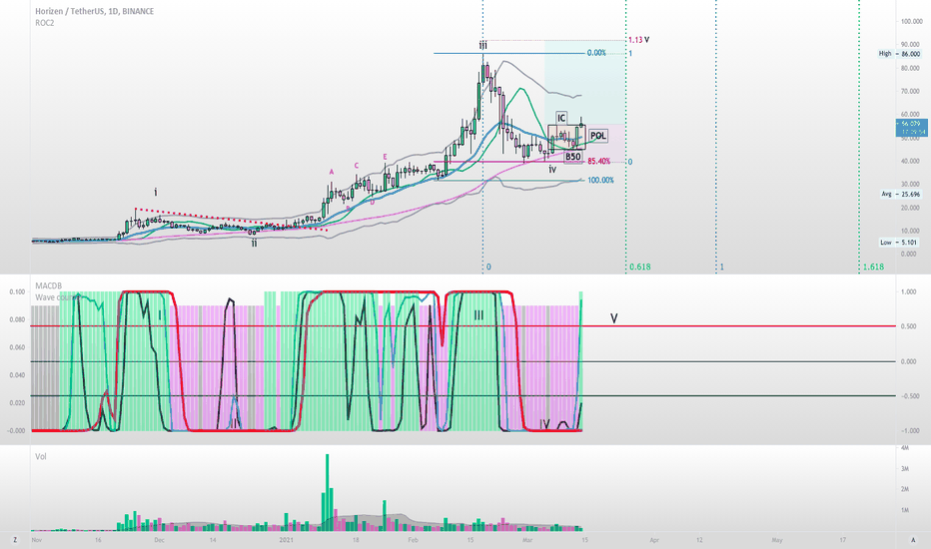Click the tallest green volume bar
931x549 pixels.
coord(327,493)
